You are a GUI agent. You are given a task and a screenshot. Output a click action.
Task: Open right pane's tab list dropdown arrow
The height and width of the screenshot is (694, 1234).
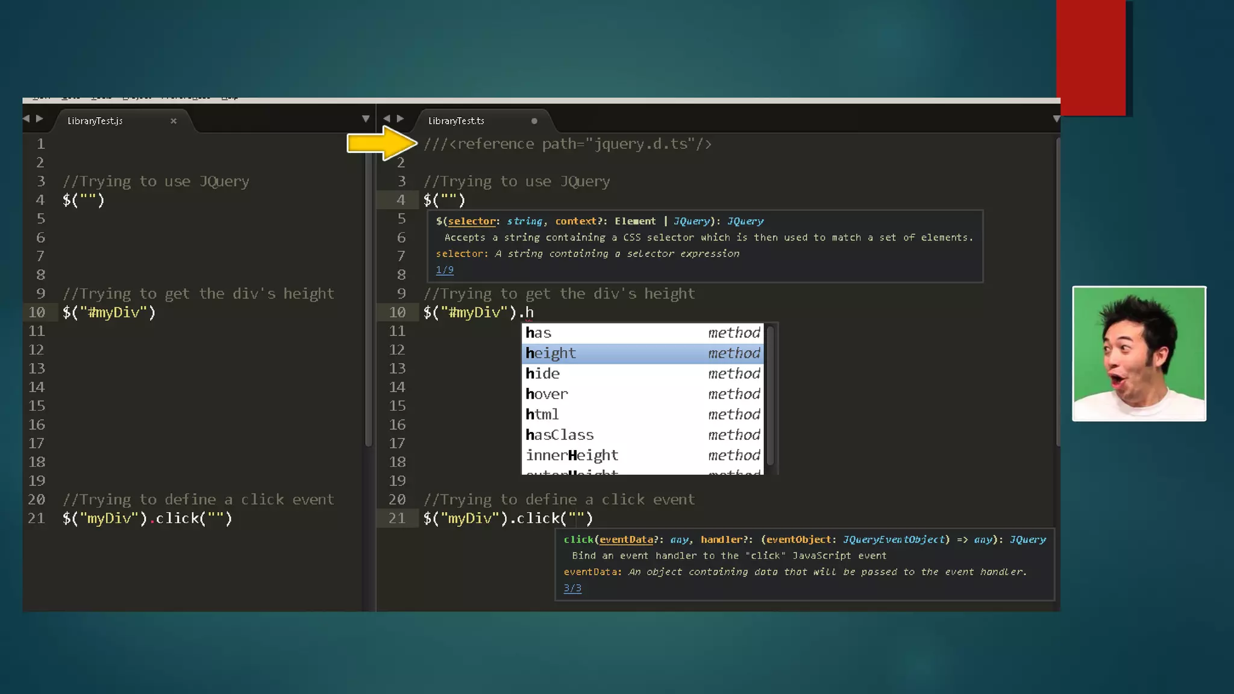1056,119
